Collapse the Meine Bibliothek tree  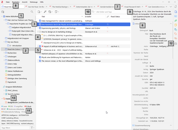(2, 16)
